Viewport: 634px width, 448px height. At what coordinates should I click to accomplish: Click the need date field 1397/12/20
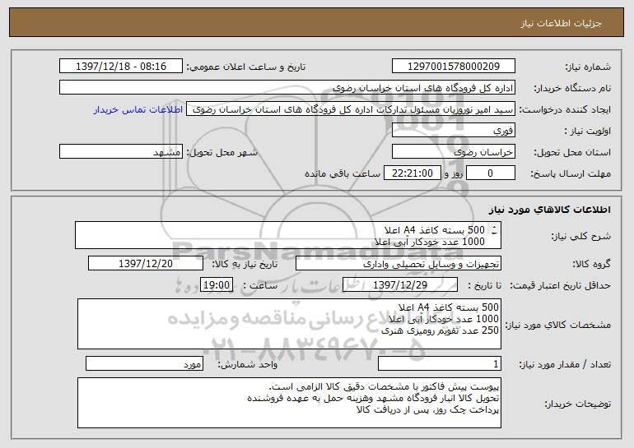(x=146, y=264)
